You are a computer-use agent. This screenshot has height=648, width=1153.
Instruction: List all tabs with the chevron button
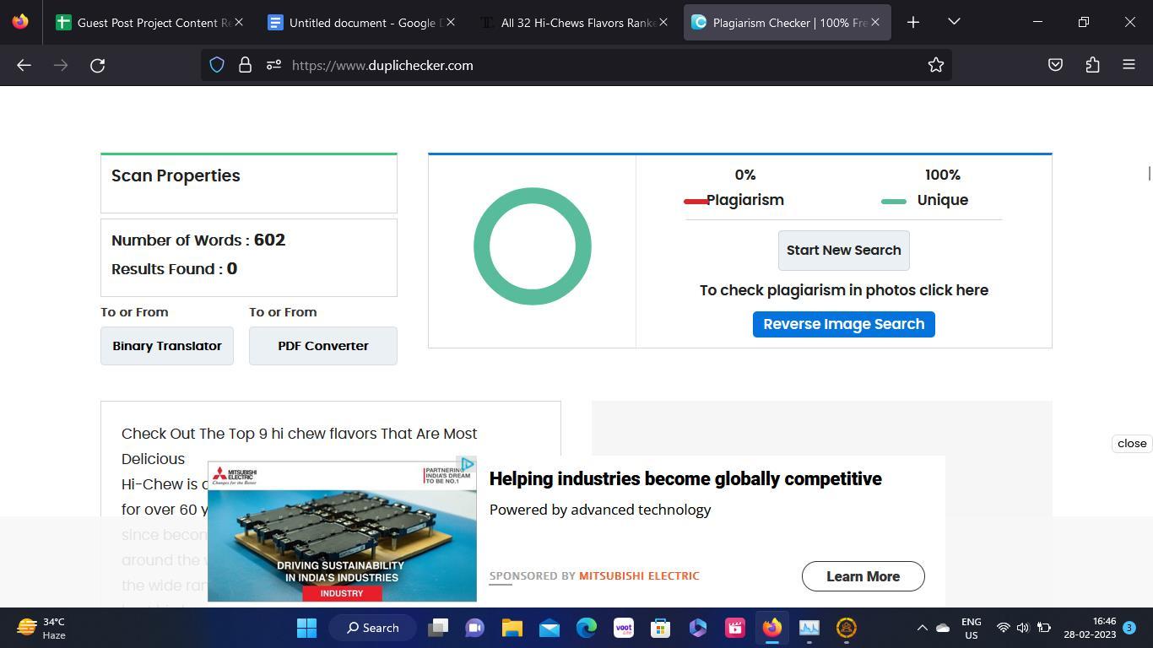tap(954, 22)
